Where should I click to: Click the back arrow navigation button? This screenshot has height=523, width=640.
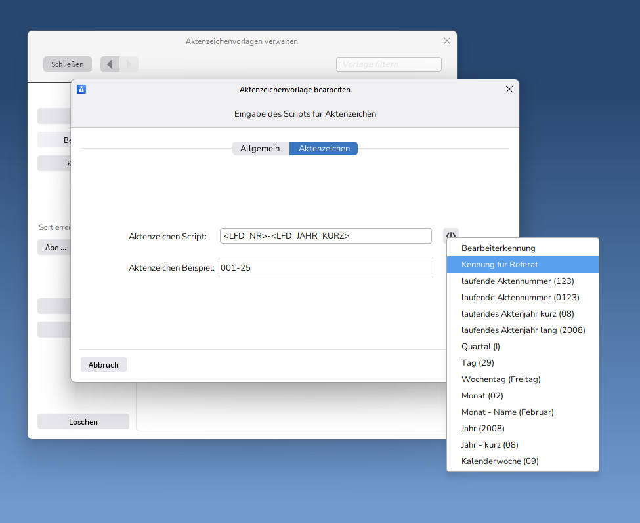tap(110, 64)
